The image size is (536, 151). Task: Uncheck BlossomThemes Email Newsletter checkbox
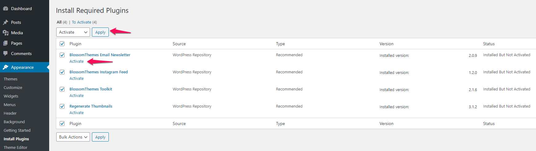coord(62,55)
